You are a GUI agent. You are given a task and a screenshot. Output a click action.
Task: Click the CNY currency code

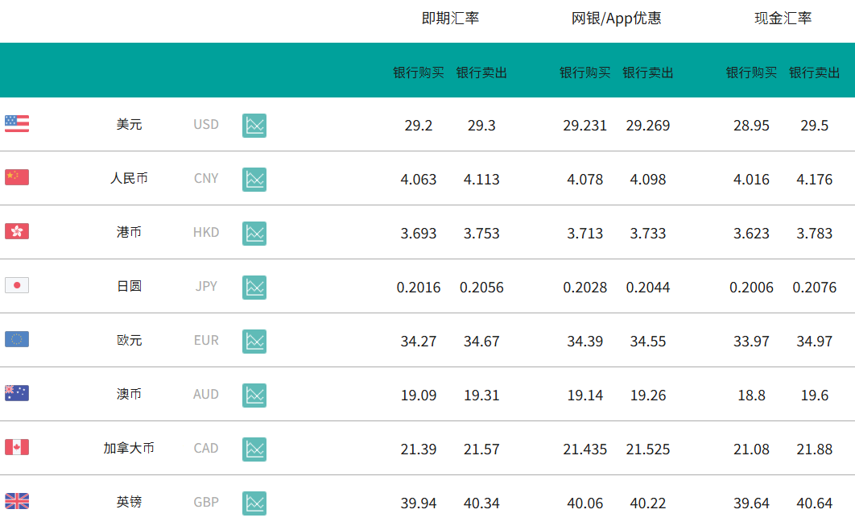coord(206,179)
